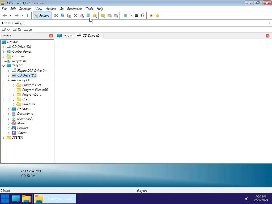Switch to the This PC tab
Viewport: 272px width, 204px height.
tap(66, 36)
